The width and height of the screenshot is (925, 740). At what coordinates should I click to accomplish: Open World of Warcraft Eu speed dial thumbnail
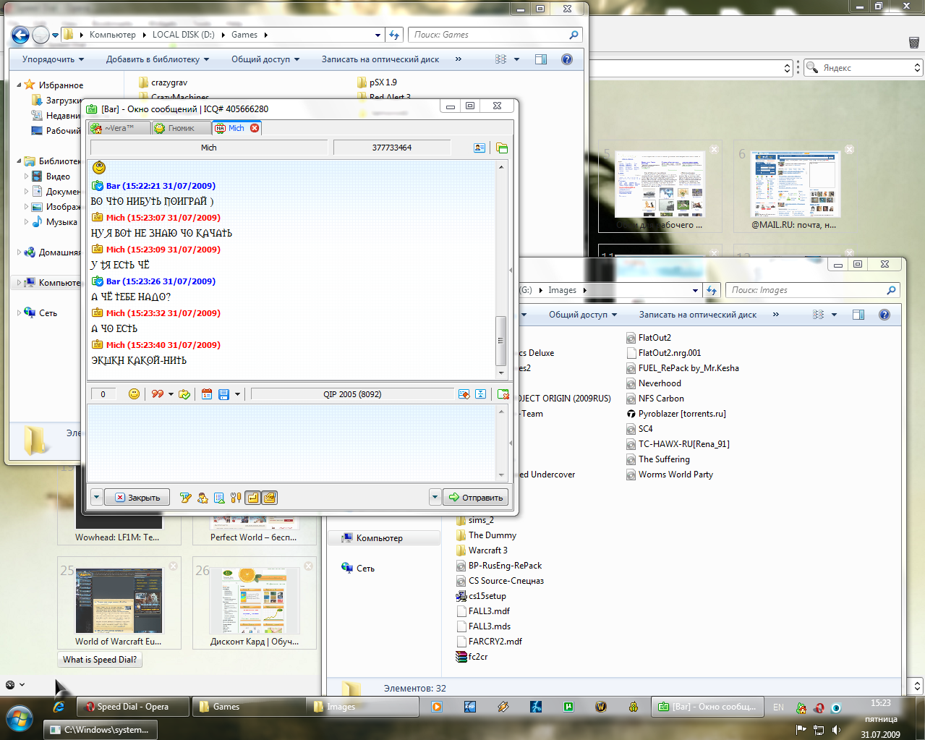119,601
